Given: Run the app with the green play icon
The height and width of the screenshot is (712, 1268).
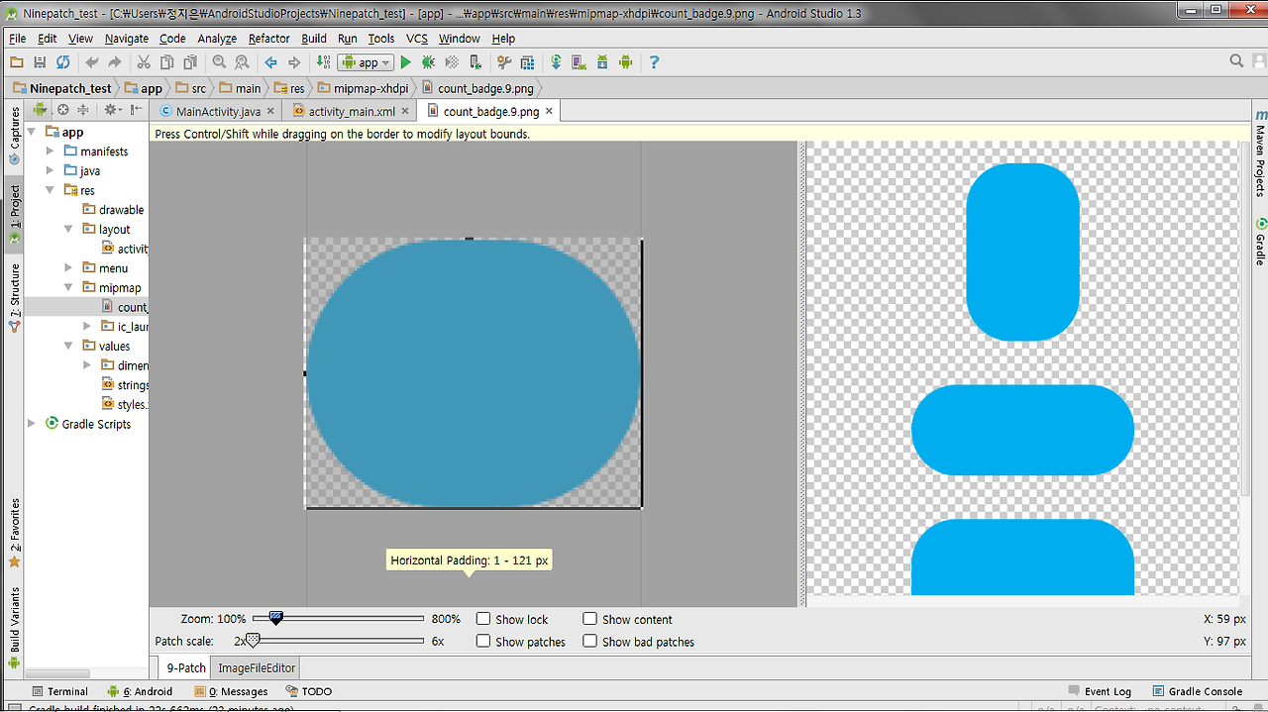Looking at the screenshot, I should (405, 62).
